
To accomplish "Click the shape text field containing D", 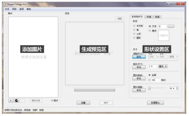I will (x=162, y=26).
